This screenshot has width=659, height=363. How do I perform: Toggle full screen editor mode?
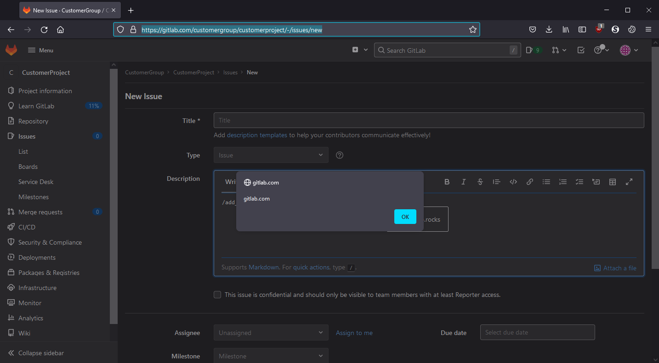point(629,182)
